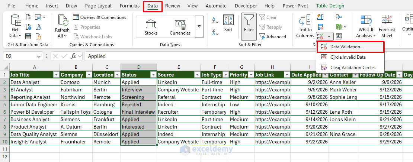
Task: Select column D header
Action: pyautogui.click(x=139, y=67)
